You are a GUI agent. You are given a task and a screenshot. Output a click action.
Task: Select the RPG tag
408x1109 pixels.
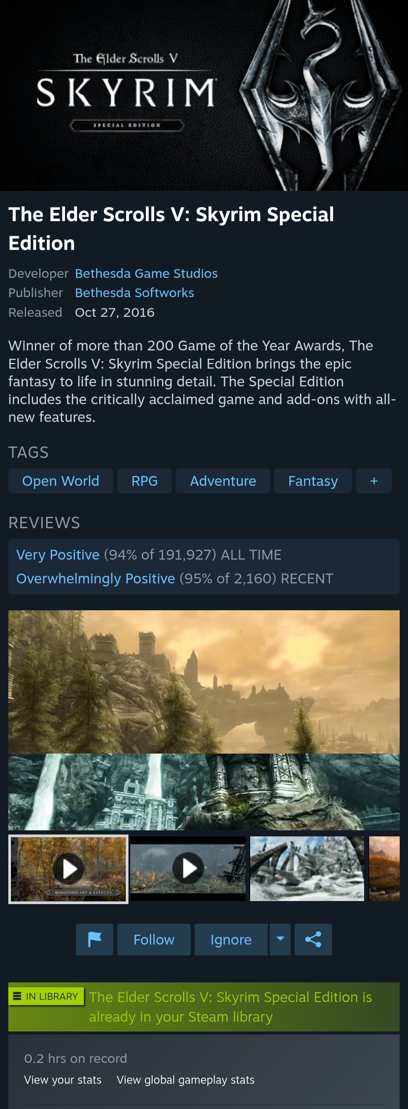coord(144,481)
